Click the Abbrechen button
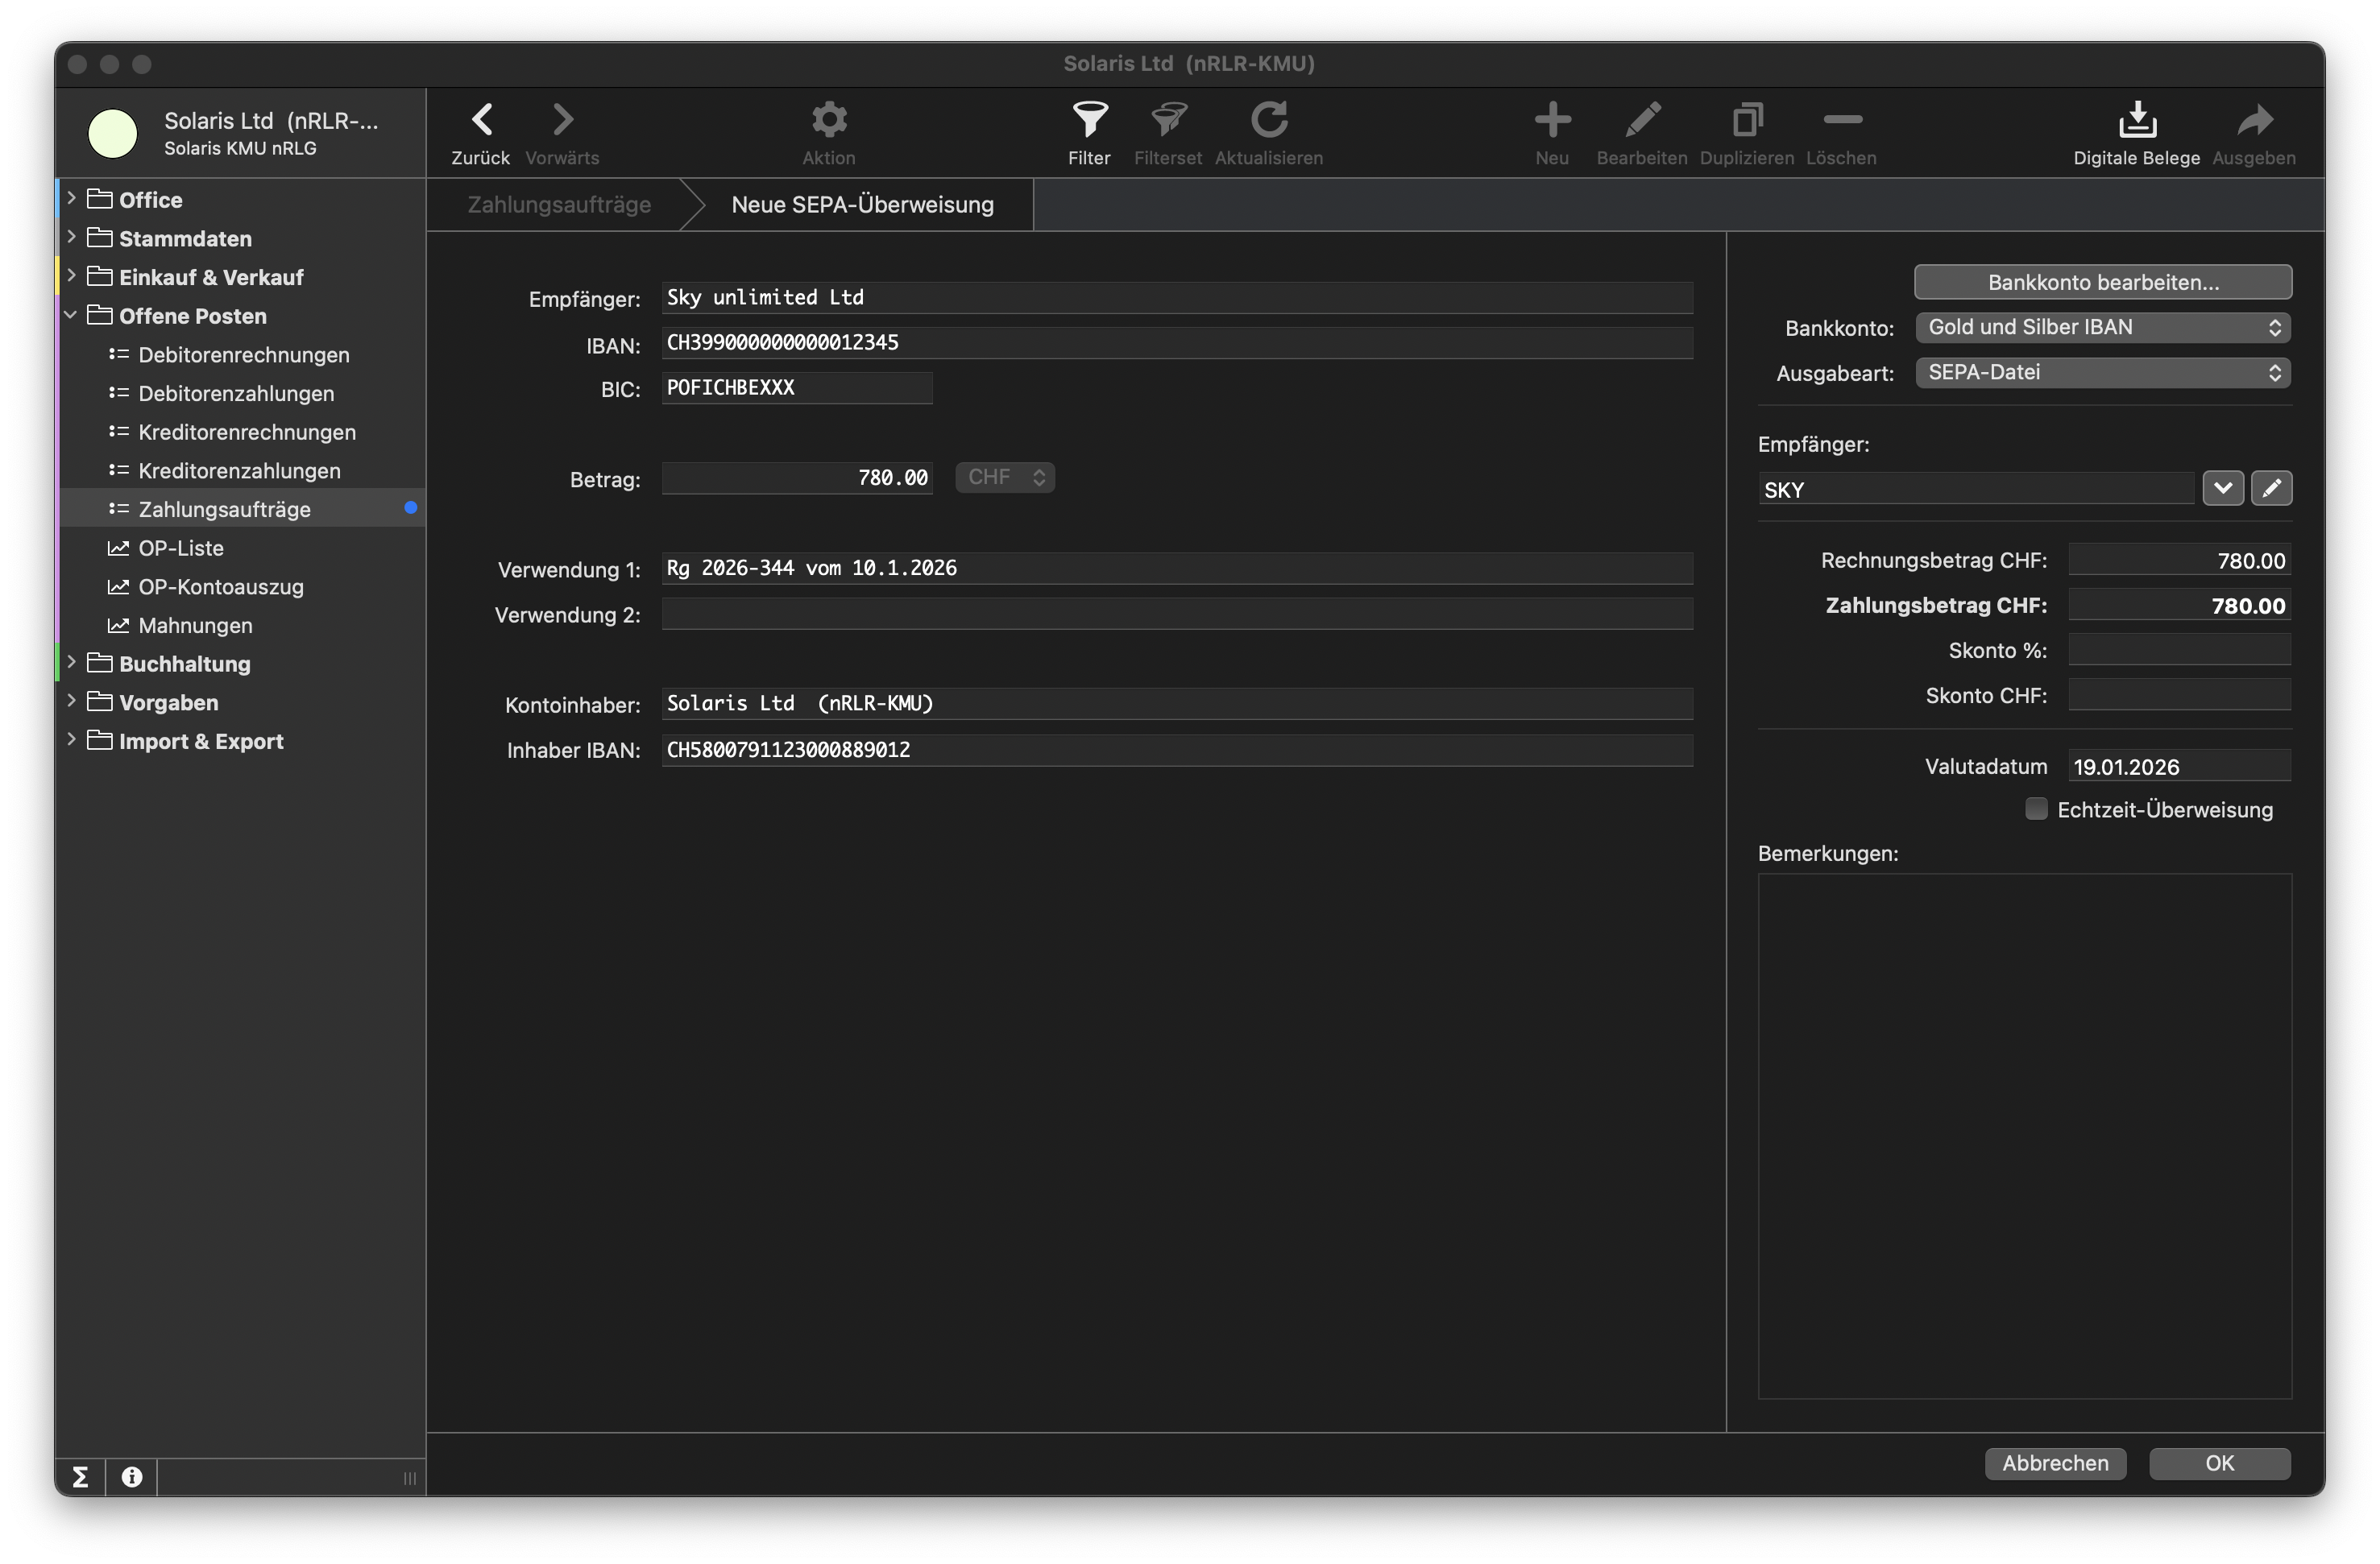This screenshot has height=1564, width=2380. (x=2054, y=1463)
